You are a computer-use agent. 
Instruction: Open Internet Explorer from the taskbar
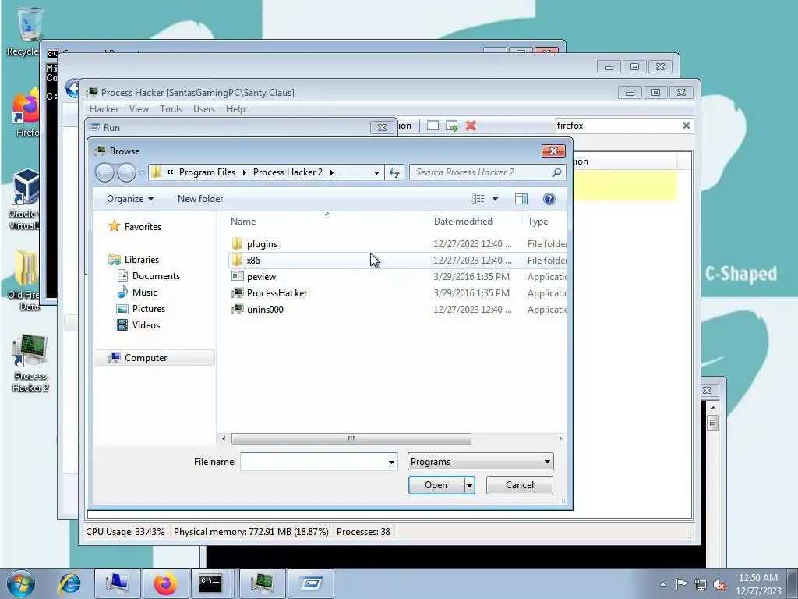(x=69, y=583)
